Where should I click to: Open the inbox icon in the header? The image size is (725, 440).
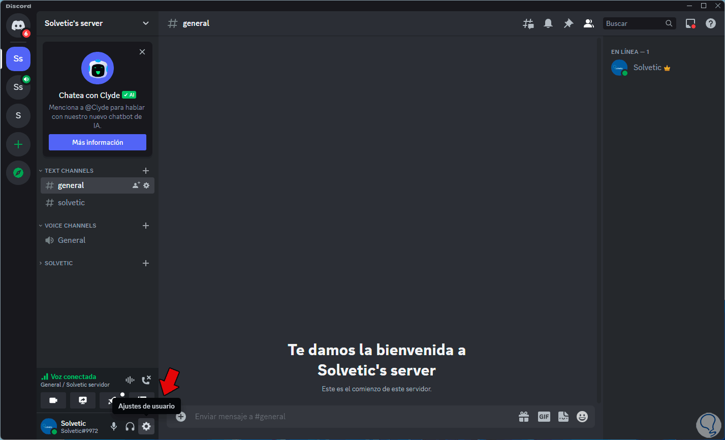click(690, 23)
